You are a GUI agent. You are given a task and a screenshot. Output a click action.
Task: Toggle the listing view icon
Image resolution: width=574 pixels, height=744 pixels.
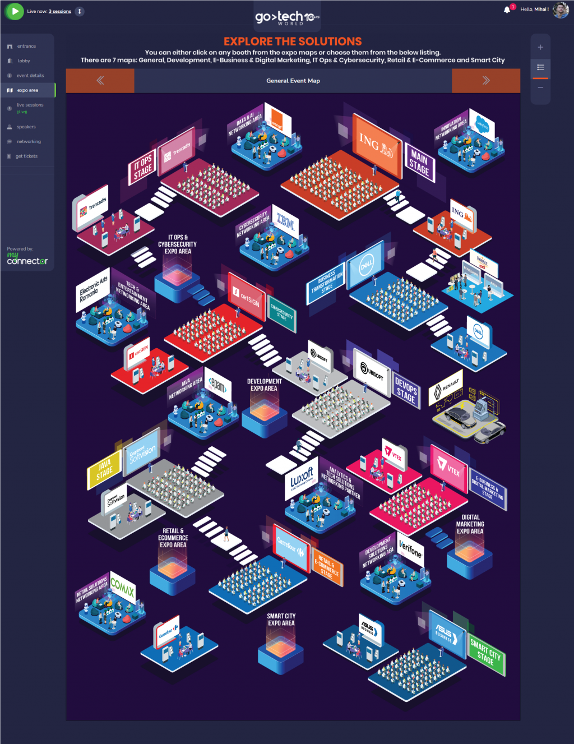tap(540, 67)
